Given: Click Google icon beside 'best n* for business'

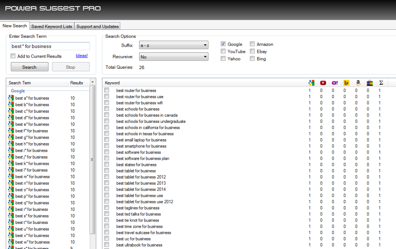Looking at the screenshot, I should 11,183.
